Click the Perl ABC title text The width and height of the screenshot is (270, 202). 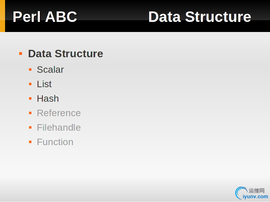click(x=45, y=16)
